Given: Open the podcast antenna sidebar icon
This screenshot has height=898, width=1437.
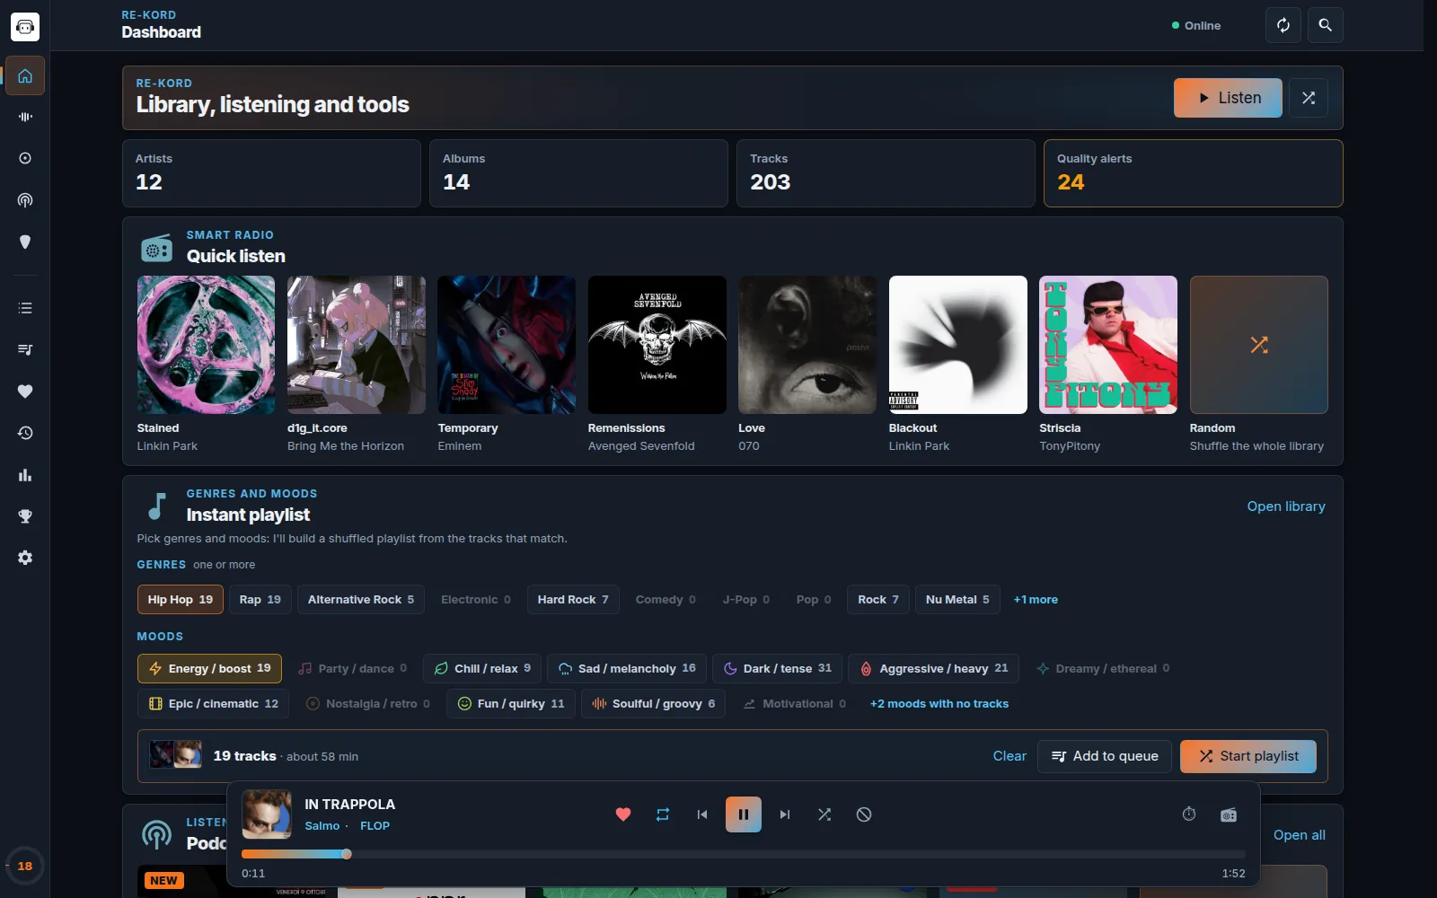Looking at the screenshot, I should point(25,200).
